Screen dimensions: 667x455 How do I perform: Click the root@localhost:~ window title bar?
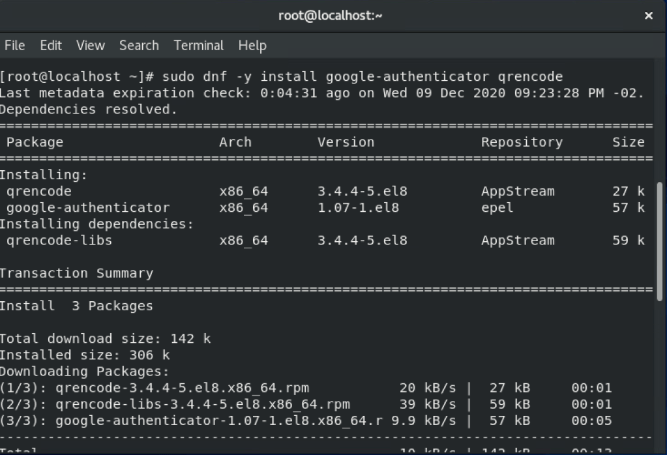[x=330, y=16]
